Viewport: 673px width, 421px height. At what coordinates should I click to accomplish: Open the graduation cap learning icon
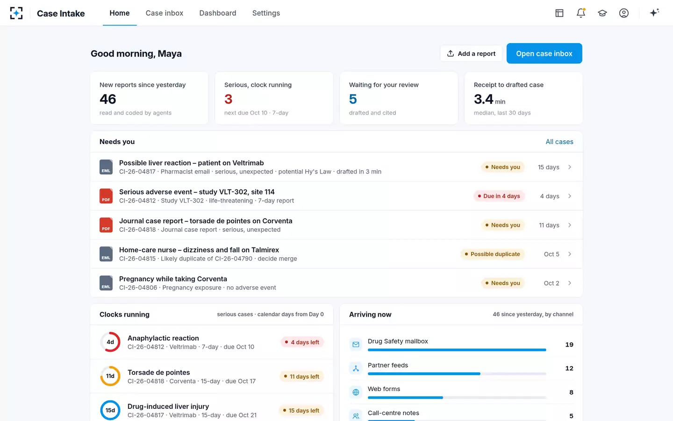point(602,13)
